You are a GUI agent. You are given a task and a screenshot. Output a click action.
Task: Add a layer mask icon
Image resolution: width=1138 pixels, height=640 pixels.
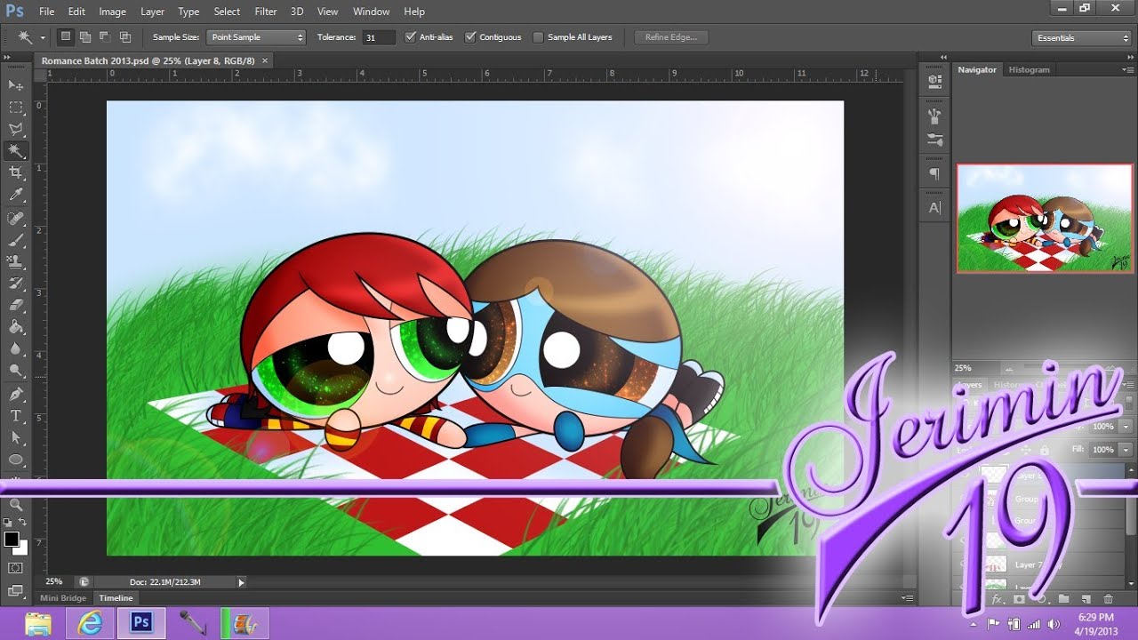1019,599
